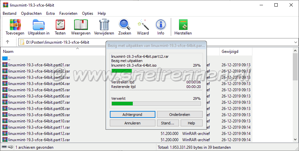
Task: Select linuxmint-19.3-xfce-64bit.part11.rar
Action: (x=39, y=127)
